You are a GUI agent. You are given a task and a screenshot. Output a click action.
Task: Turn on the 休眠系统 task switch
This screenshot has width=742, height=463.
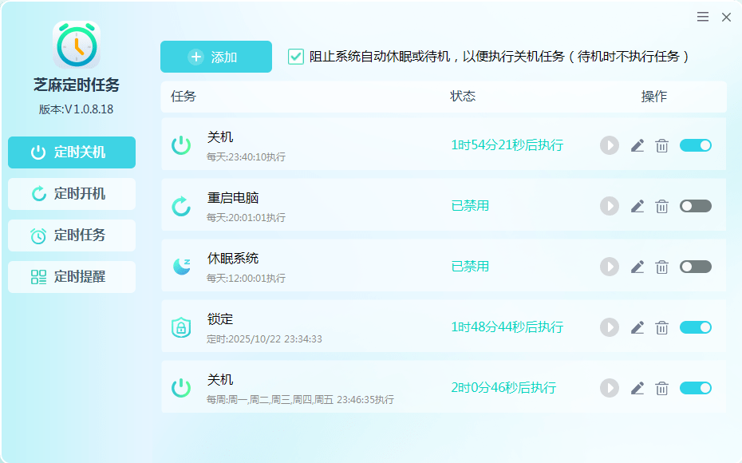pos(695,266)
